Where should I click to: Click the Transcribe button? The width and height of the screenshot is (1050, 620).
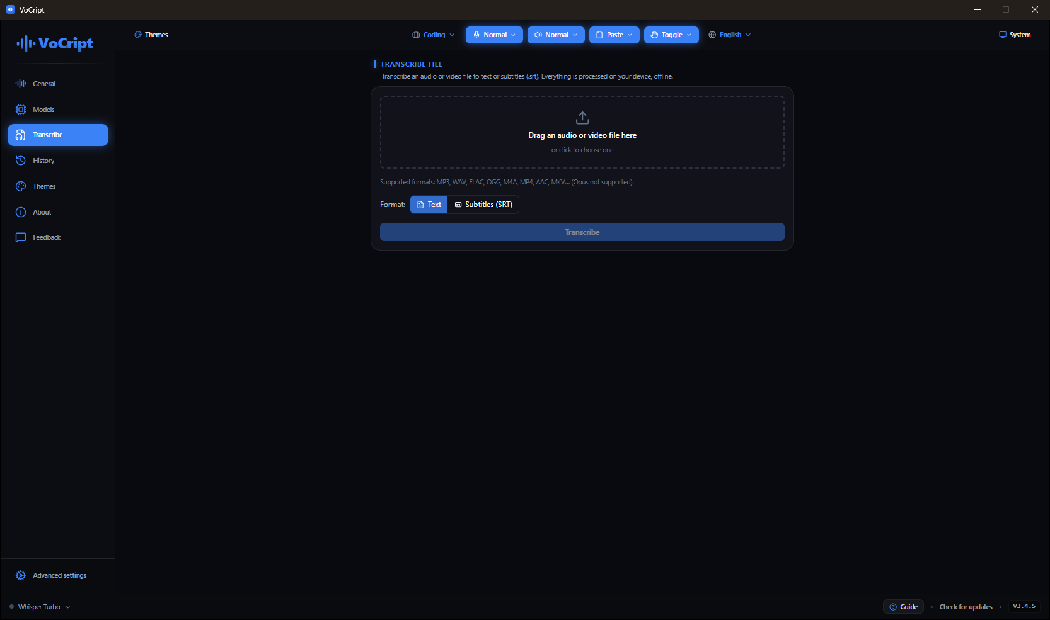pos(582,232)
